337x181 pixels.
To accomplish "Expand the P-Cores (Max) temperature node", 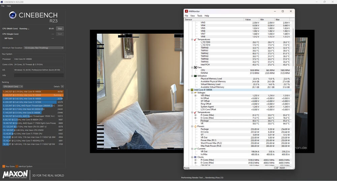I will 195,115.
